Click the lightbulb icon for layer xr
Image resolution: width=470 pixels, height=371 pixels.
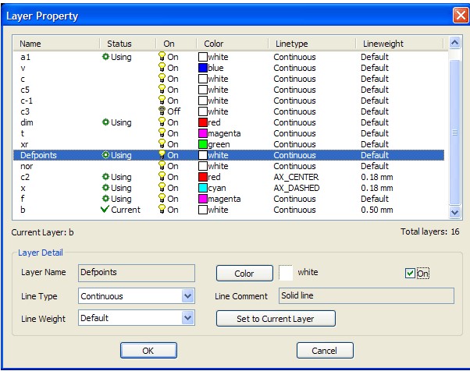[x=162, y=144]
